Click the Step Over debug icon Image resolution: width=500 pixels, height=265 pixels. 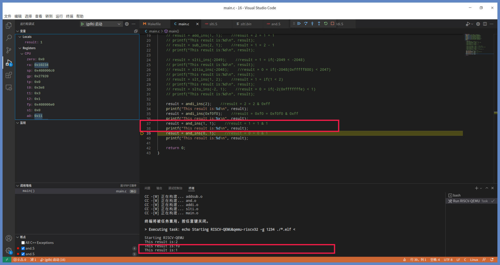(306, 24)
